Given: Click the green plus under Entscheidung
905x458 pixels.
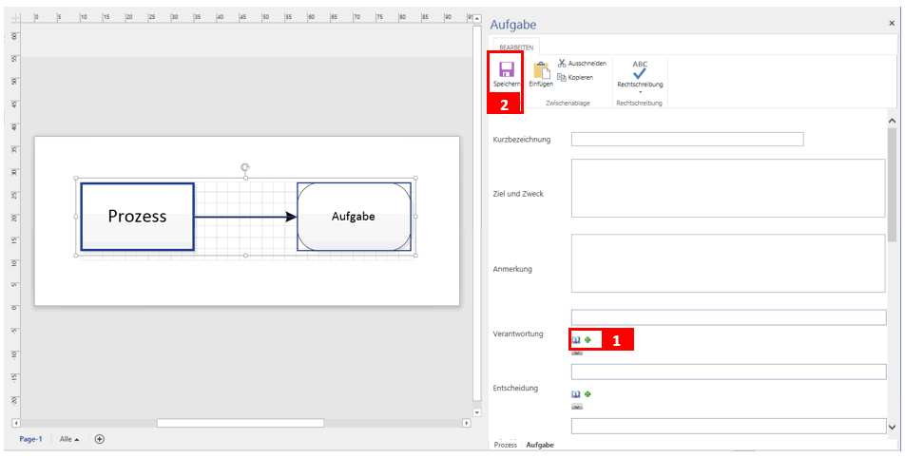Looking at the screenshot, I should (x=587, y=393).
